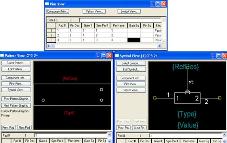227x143 pixels.
Task: Click Next Pattern Graphic button
Action: (16, 105)
